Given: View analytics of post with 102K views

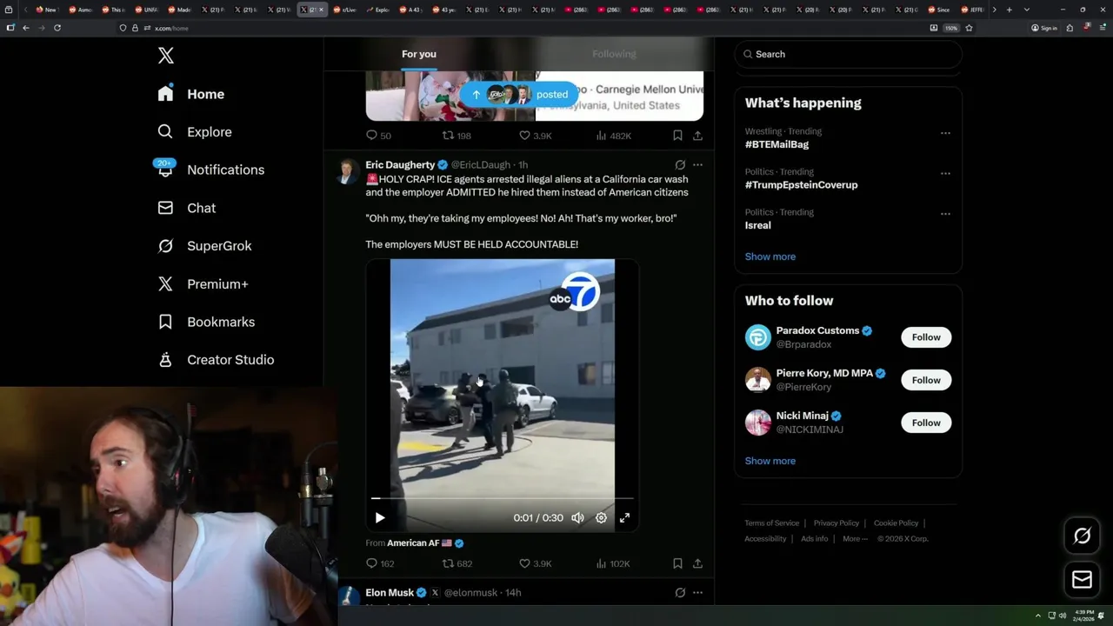Looking at the screenshot, I should pos(613,563).
